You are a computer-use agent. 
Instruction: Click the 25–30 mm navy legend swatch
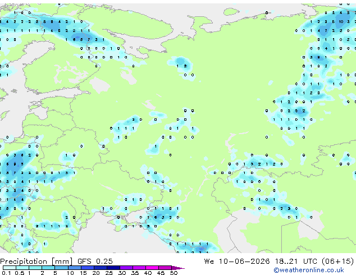[x=113, y=268]
